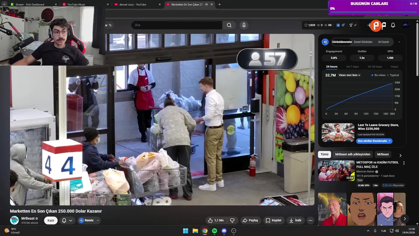Click the vidIQ logo in top toolbar
This screenshot has width=419, height=236.
[338, 25]
